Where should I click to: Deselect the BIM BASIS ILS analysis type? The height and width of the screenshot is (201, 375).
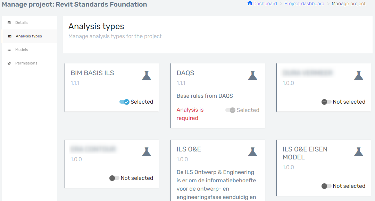click(x=125, y=102)
